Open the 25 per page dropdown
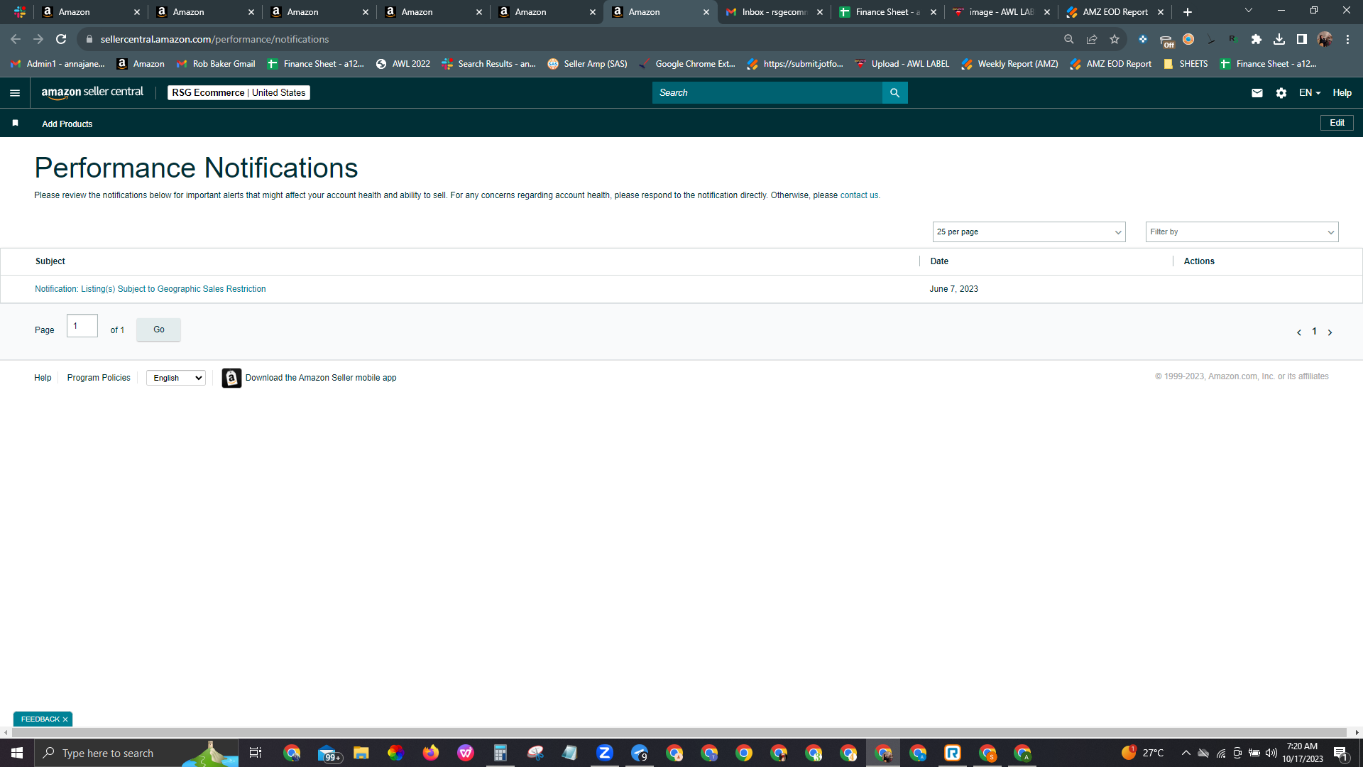Screen dimensions: 1363x767 pos(1029,232)
